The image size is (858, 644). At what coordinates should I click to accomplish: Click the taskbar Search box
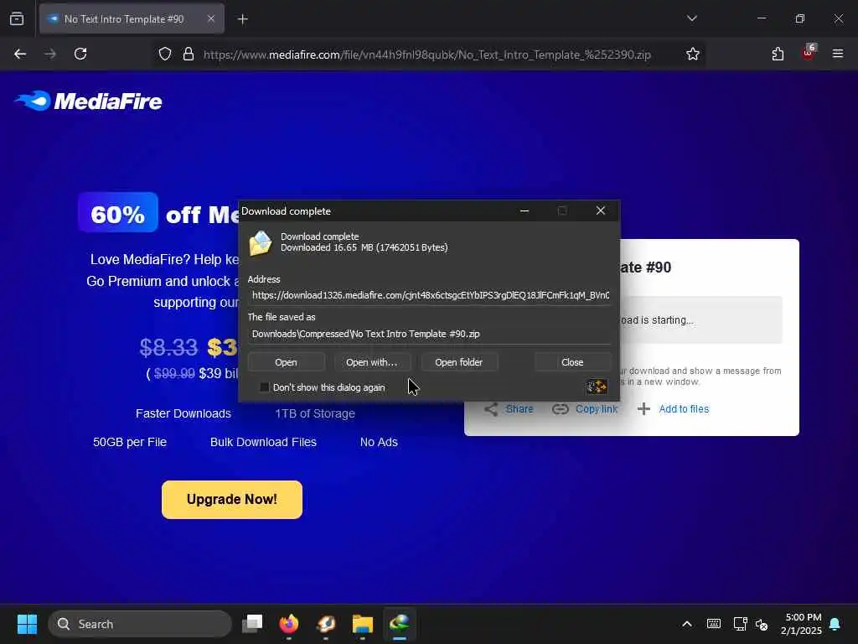coord(140,624)
